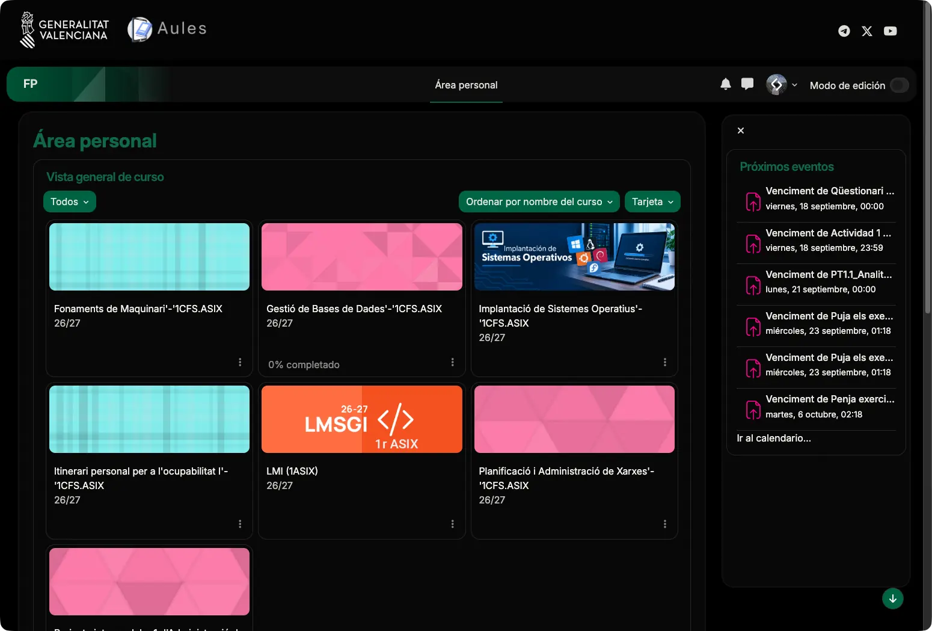This screenshot has width=932, height=631.
Task: Click the Aules logo
Action: pos(167,29)
